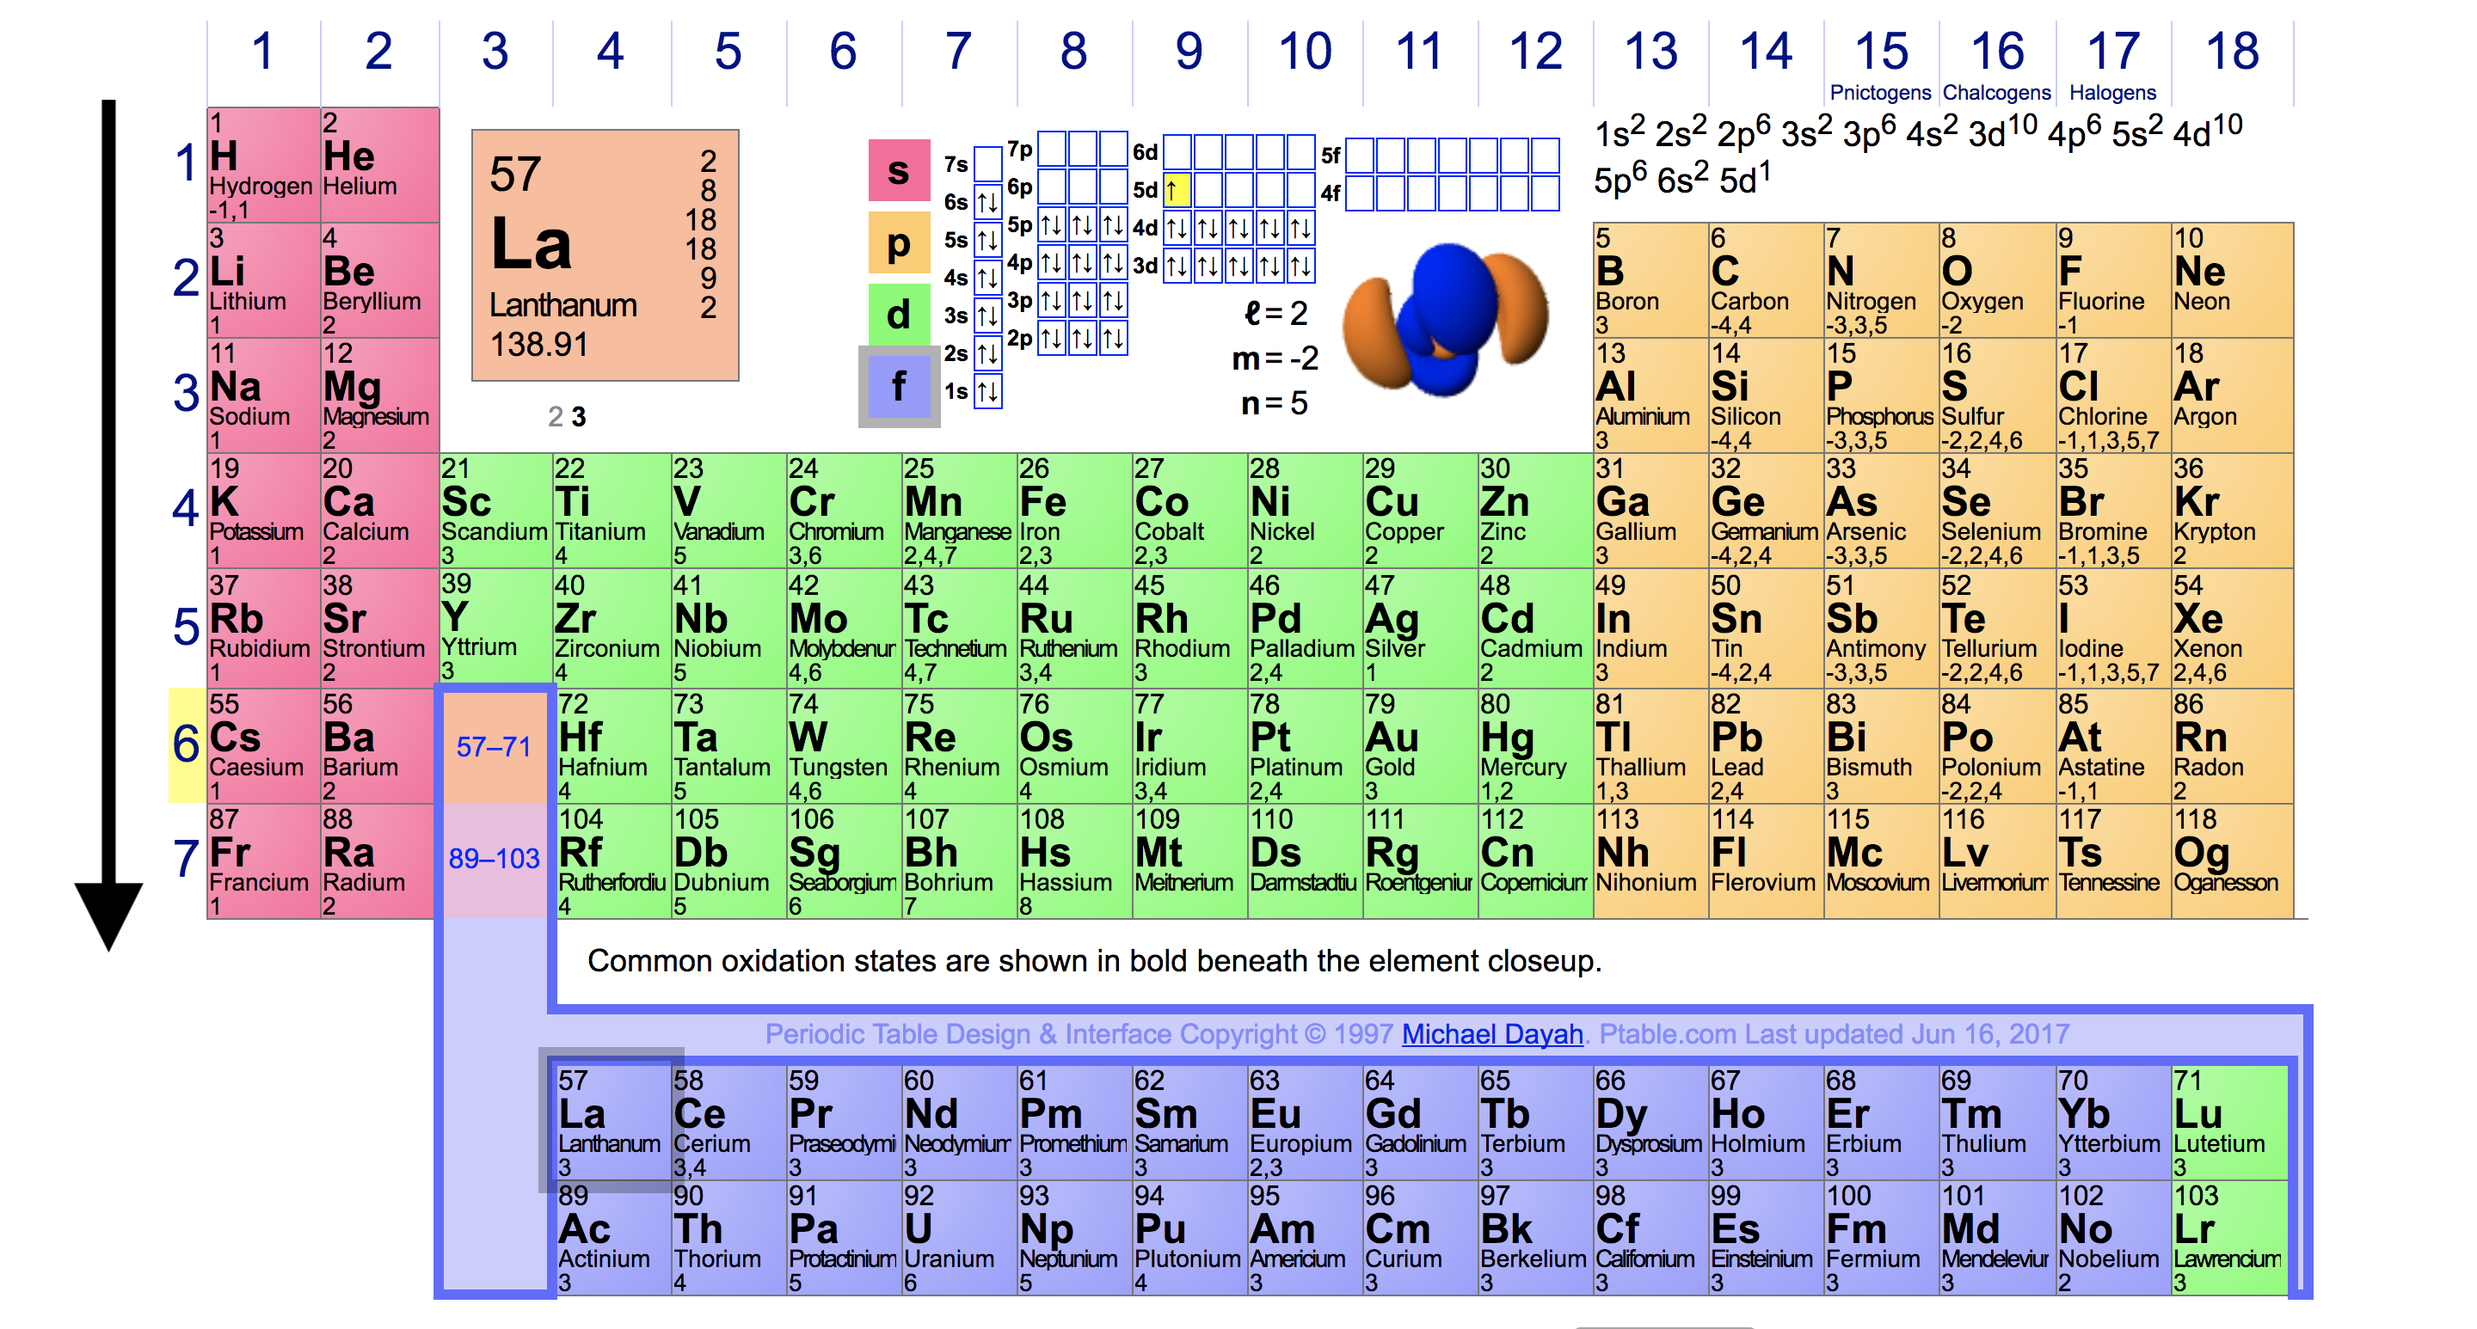Click the Uranium element cell
Image resolution: width=2477 pixels, height=1329 pixels.
point(959,1238)
